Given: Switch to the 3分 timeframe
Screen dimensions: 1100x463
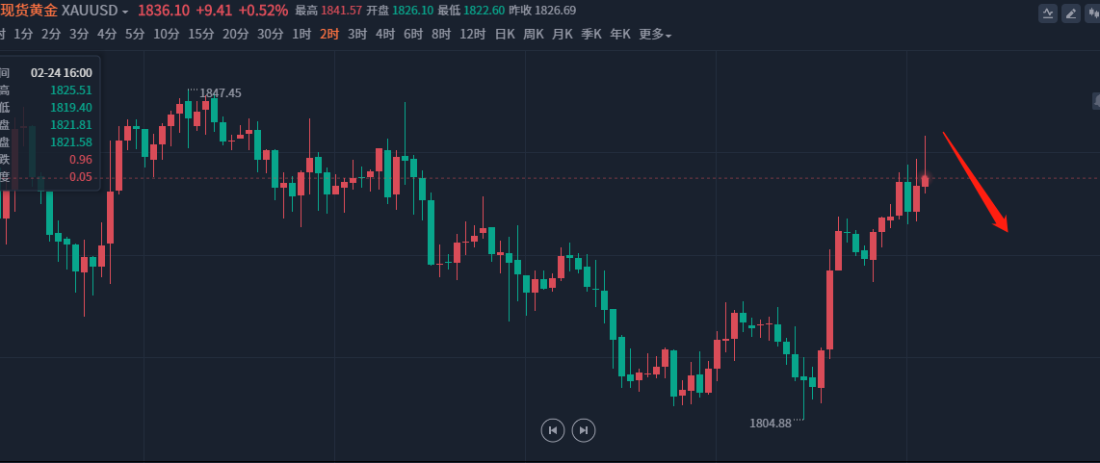Looking at the screenshot, I should coord(79,34).
